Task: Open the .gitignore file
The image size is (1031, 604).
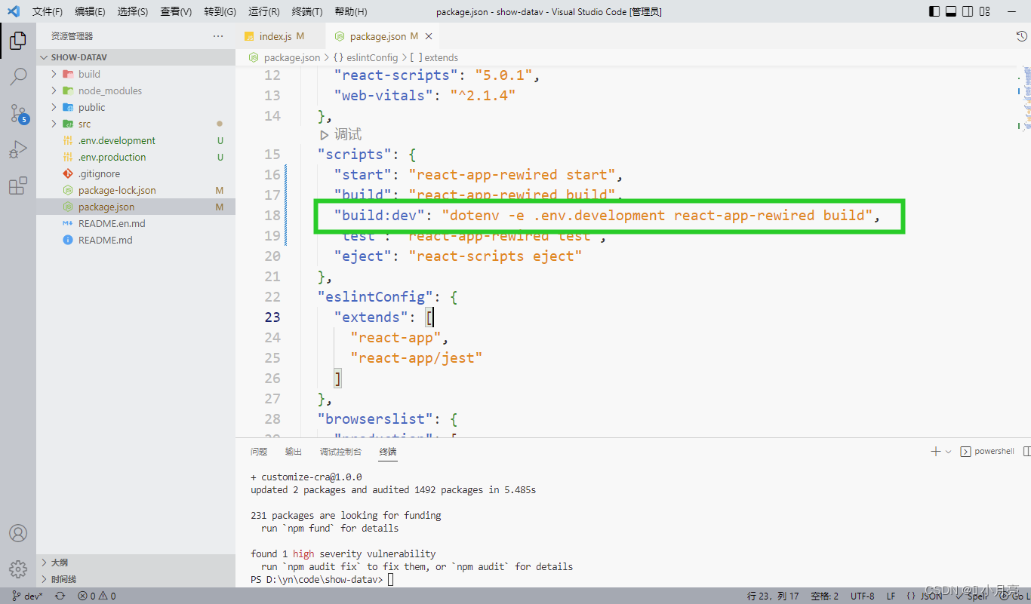Action: (136, 173)
